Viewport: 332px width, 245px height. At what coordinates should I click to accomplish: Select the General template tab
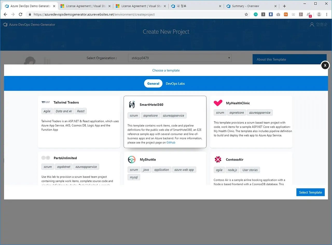click(x=153, y=84)
